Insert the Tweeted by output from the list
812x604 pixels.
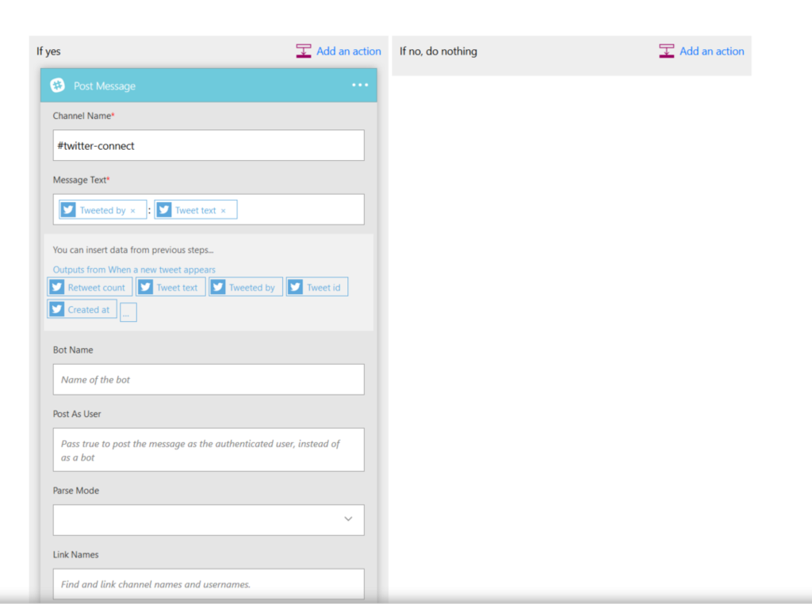pos(246,287)
